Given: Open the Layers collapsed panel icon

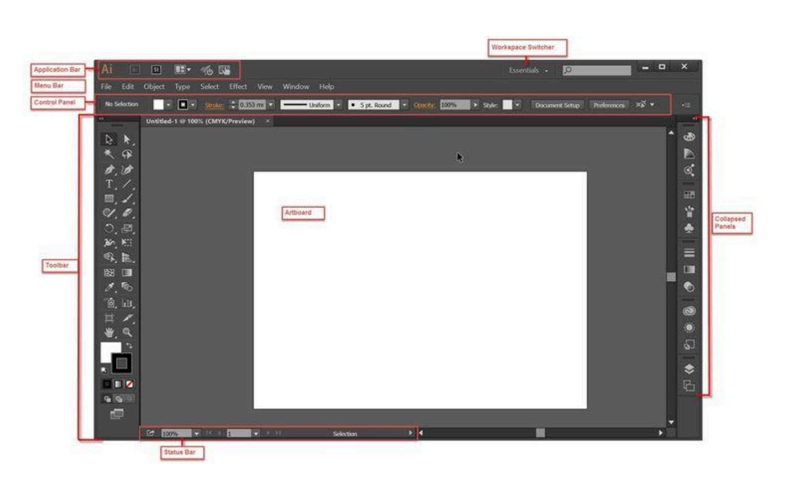Looking at the screenshot, I should (x=689, y=369).
